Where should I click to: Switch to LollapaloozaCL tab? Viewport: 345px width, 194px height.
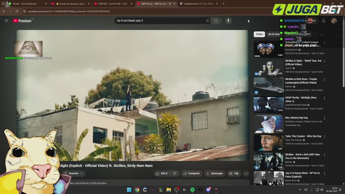click(x=198, y=4)
